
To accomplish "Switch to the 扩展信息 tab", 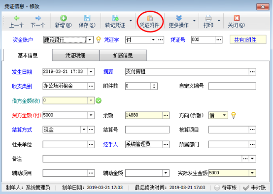I will 123,55.
